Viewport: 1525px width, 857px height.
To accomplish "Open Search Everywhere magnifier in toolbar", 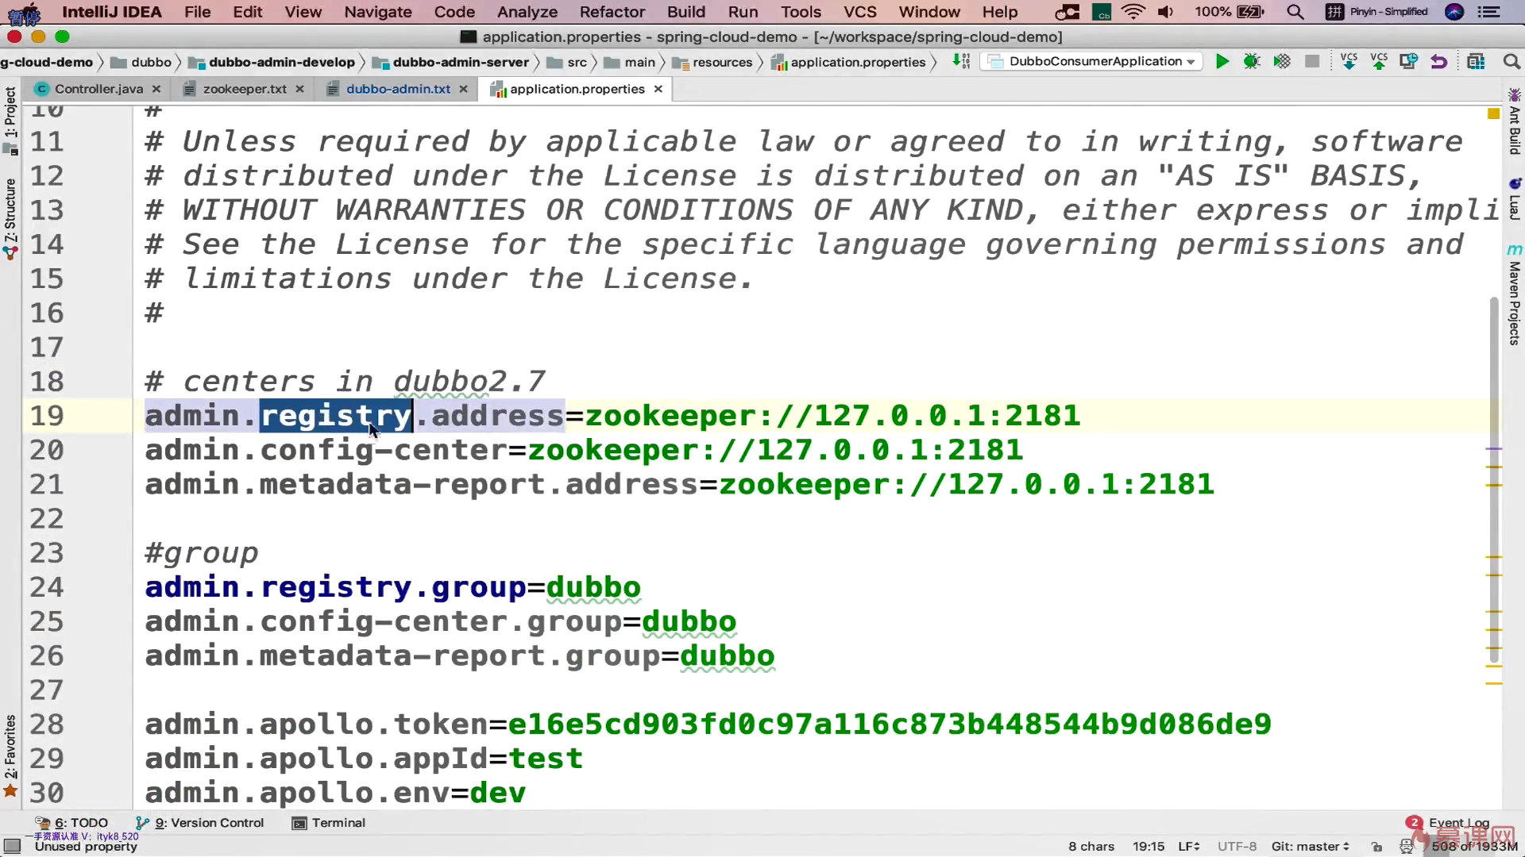I will pyautogui.click(x=1511, y=62).
